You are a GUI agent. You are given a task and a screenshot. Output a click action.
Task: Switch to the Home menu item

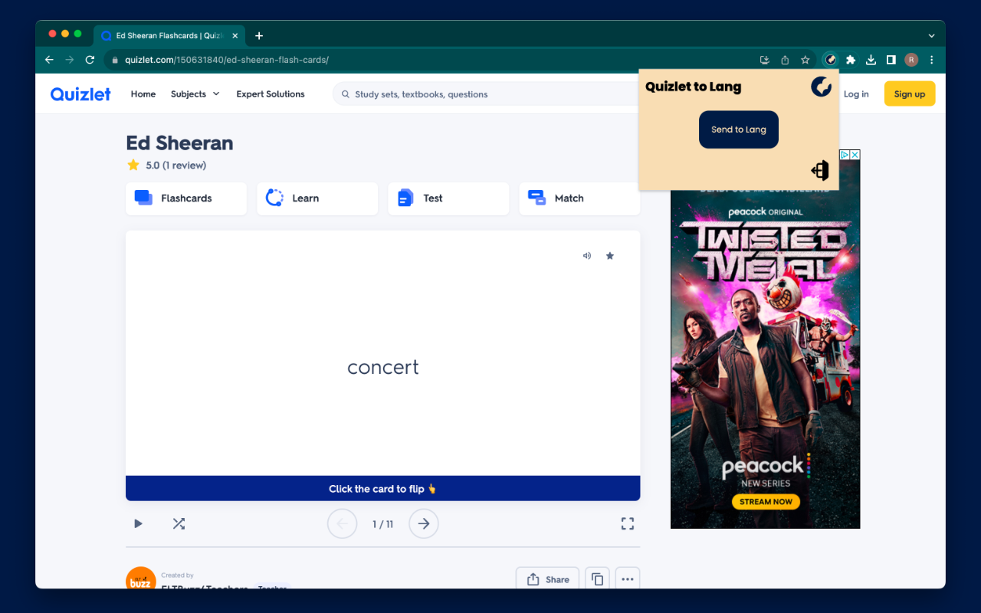coord(143,93)
